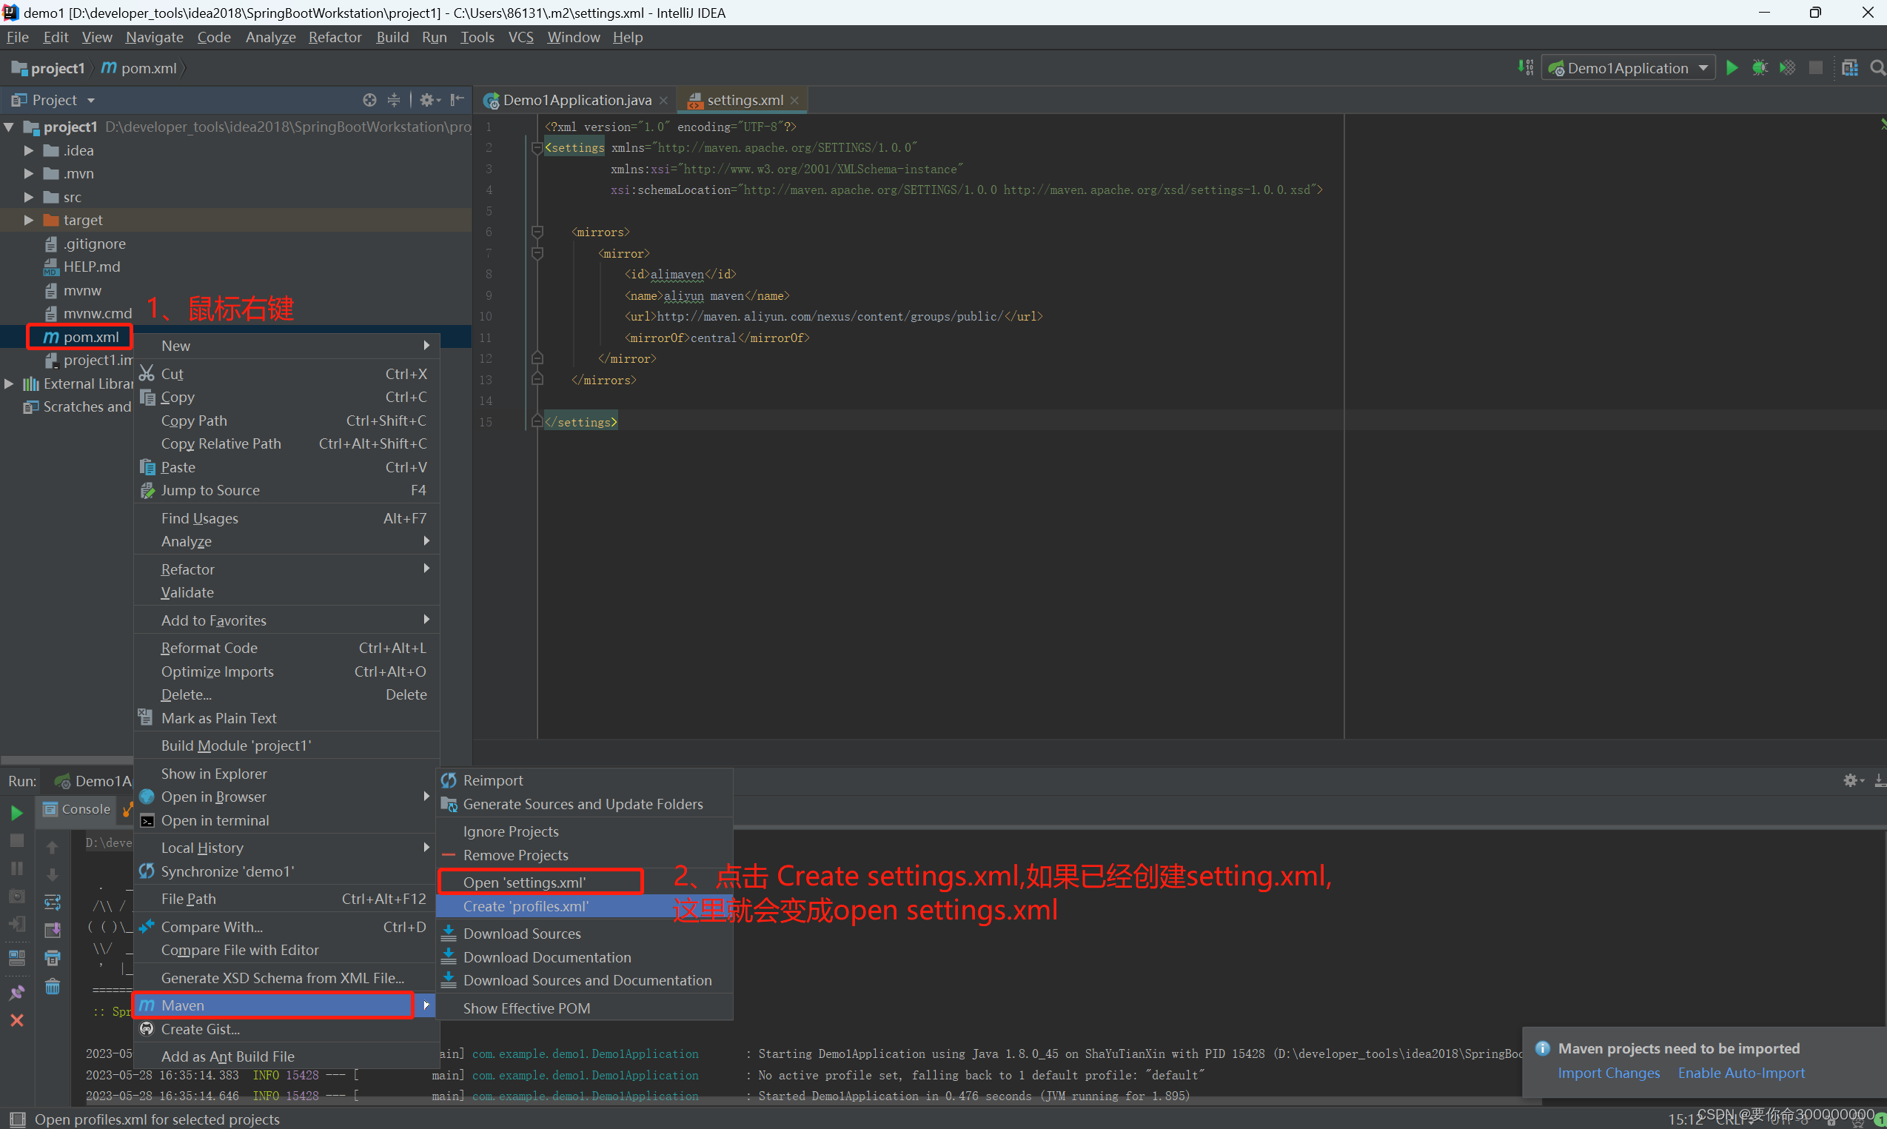This screenshot has height=1129, width=1887.
Task: Click the Project panel horizontal scrollbar
Action: [x=67, y=760]
